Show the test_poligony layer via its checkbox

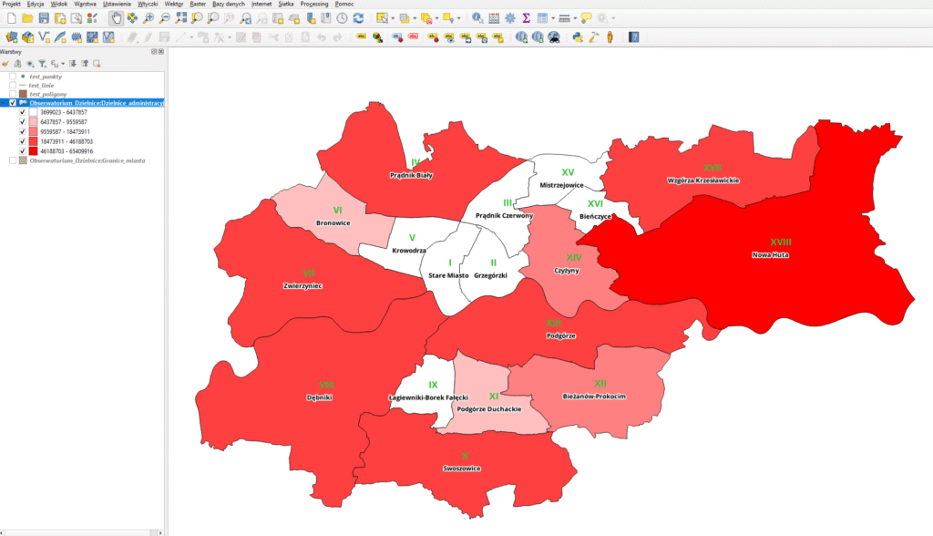pos(13,94)
